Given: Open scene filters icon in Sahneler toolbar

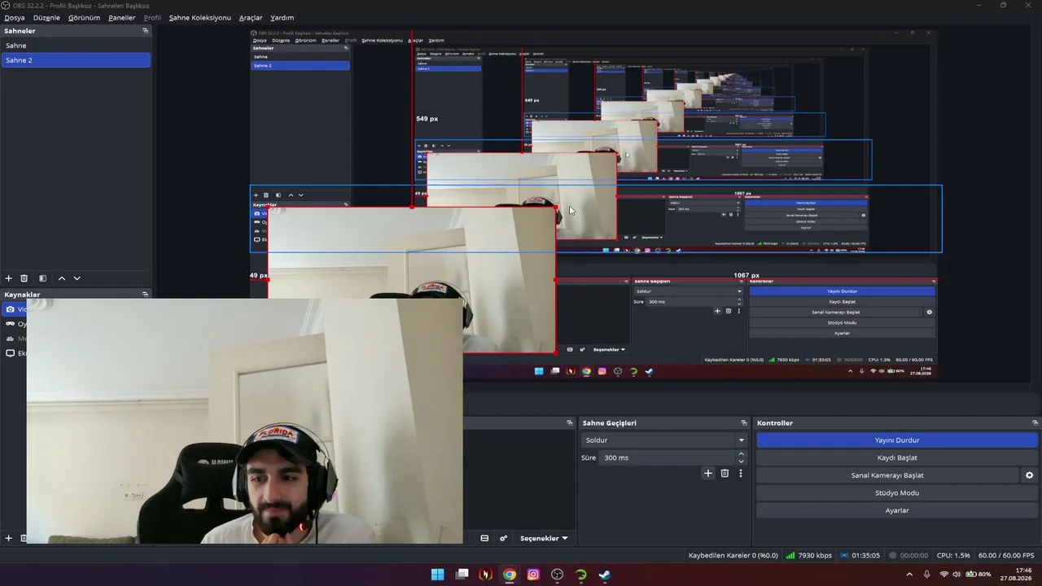Looking at the screenshot, I should coord(42,278).
